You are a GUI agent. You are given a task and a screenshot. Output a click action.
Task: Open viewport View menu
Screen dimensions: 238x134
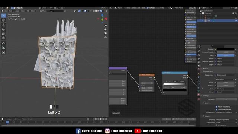point(18,11)
